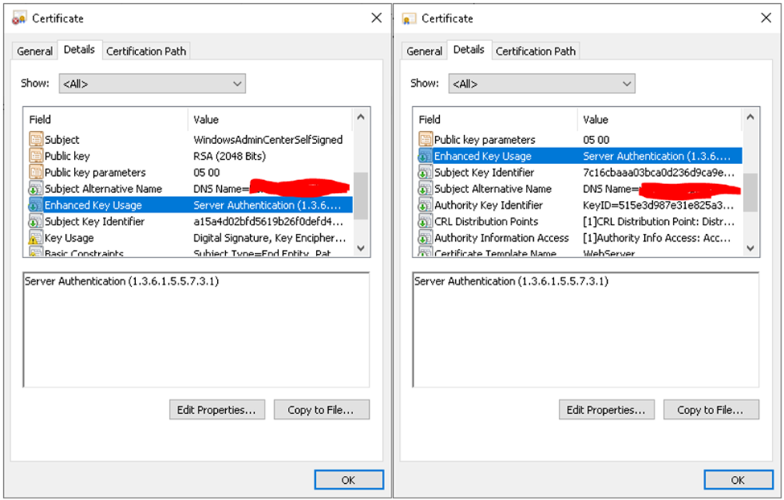
Task: Click right field list scrollbar thumb
Action: [750, 192]
